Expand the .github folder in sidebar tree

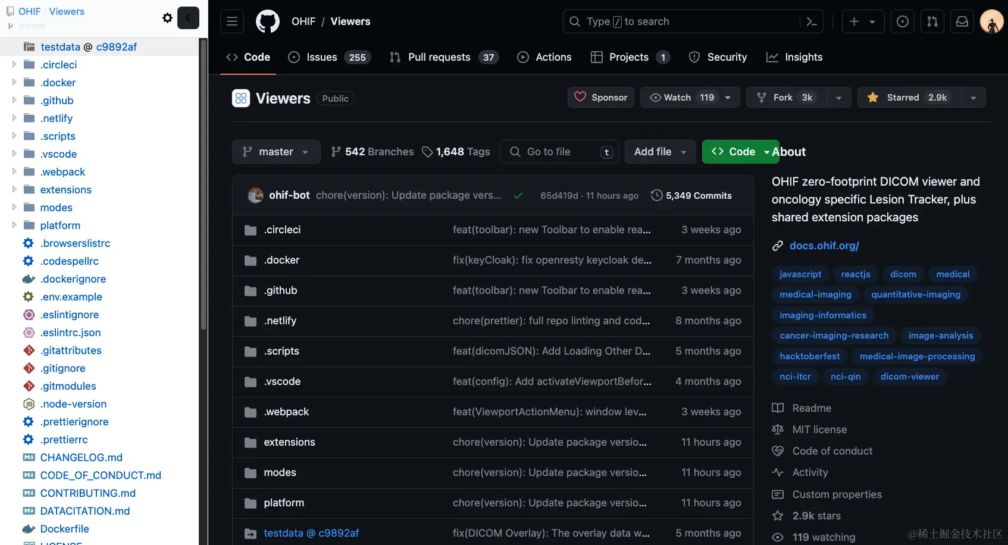point(14,100)
